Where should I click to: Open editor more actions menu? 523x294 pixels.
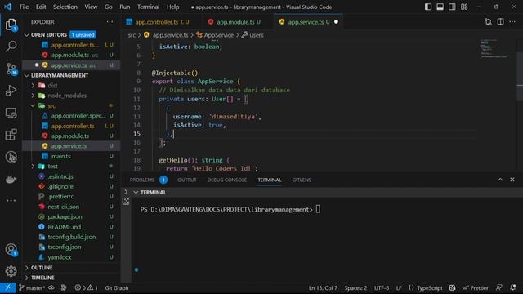click(512, 22)
